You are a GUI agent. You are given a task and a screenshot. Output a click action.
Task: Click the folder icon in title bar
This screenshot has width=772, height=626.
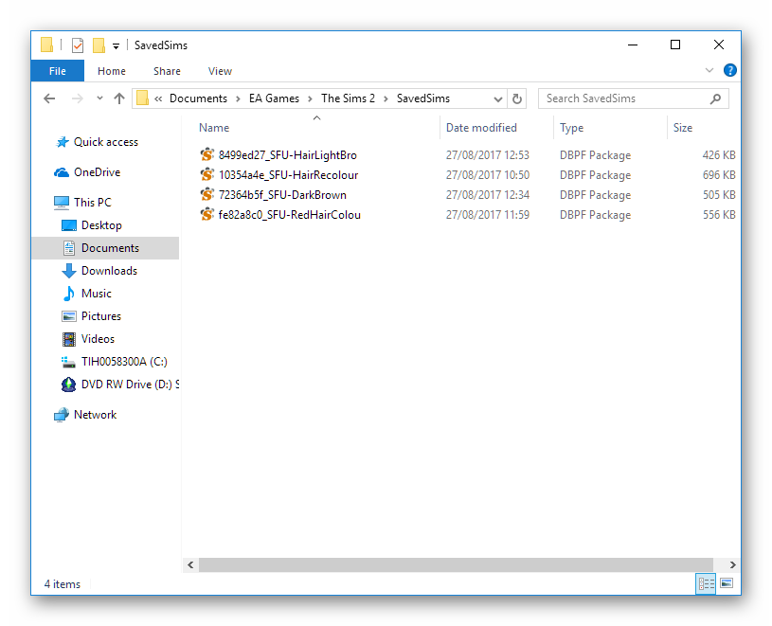click(46, 45)
